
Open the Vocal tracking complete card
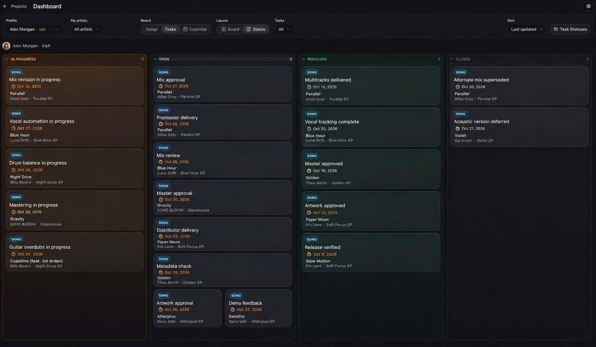click(371, 127)
